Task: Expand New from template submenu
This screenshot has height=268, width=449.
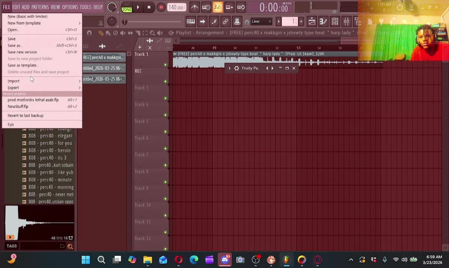Action: point(42,23)
